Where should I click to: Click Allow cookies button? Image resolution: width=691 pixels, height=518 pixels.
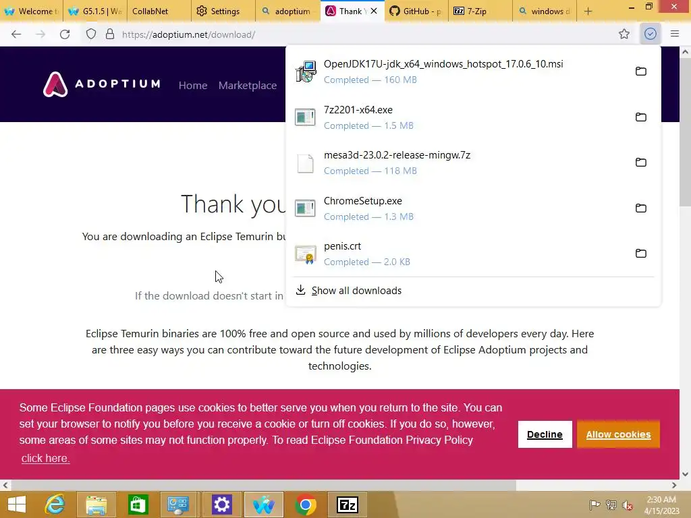(618, 434)
